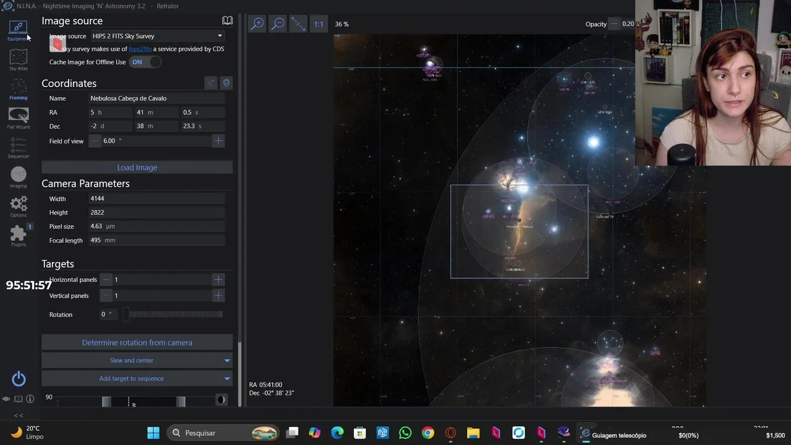Screen dimensions: 791x445
Task: Click the target Name input field
Action: [x=157, y=98]
